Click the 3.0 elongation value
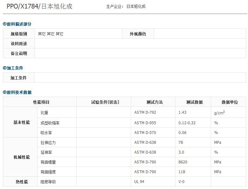Image resolution: width=248 pixels, height=189 pixels. [x=181, y=152]
